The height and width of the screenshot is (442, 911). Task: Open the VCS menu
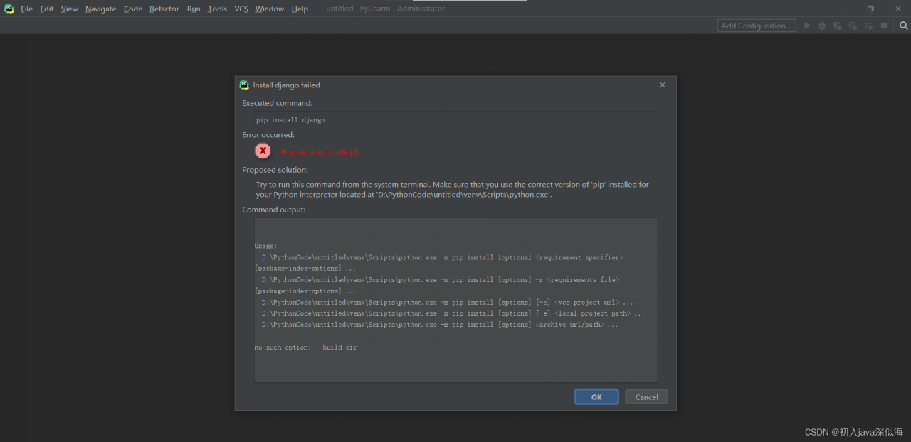(x=241, y=9)
